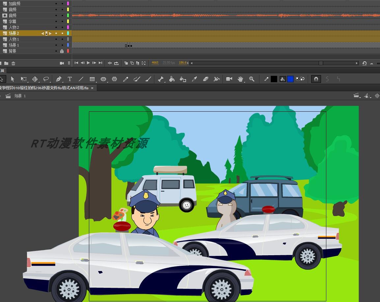Select the 3D Rotation tool
Image resolution: width=380 pixels, height=302 pixels.
click(35, 79)
